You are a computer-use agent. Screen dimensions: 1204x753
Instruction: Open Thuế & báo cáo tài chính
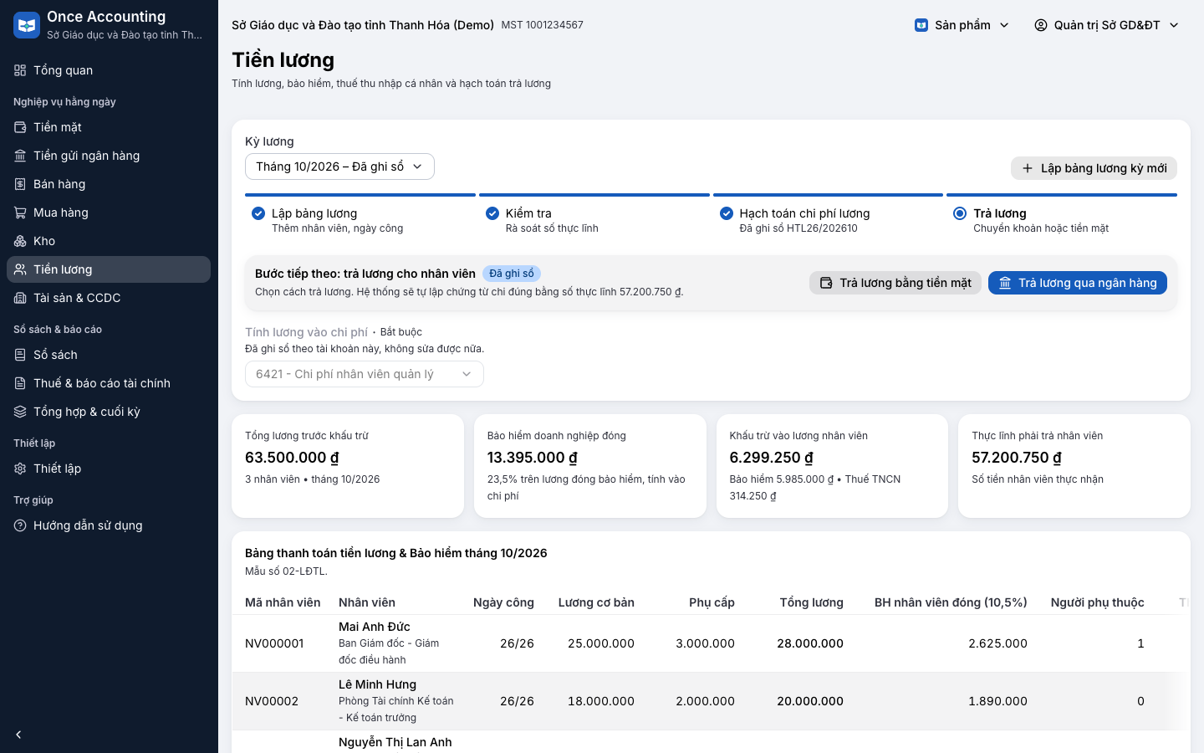[109, 383]
